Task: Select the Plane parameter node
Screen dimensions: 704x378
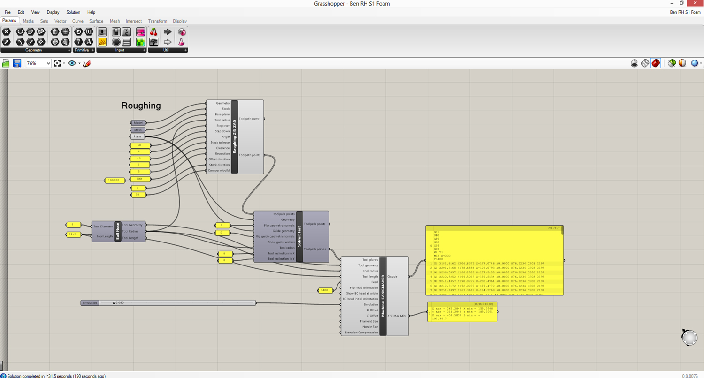Action: [138, 137]
